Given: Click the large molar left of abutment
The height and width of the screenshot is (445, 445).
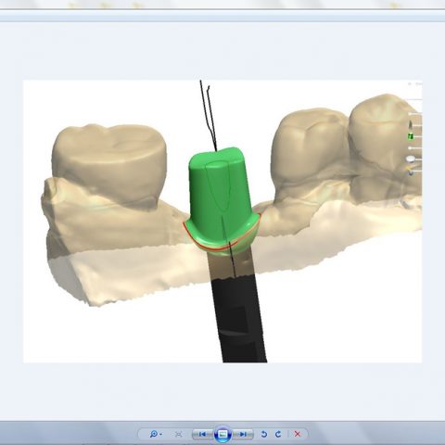Looking at the screenshot, I should point(109,167).
